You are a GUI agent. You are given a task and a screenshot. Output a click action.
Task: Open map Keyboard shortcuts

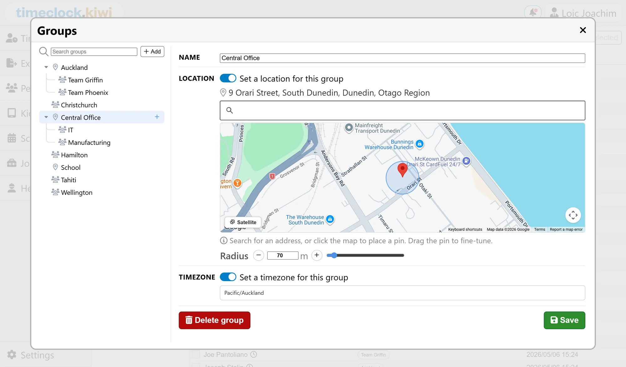click(465, 229)
